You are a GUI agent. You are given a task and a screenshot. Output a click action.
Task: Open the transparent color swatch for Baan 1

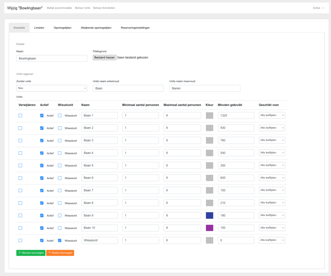pos(209,115)
